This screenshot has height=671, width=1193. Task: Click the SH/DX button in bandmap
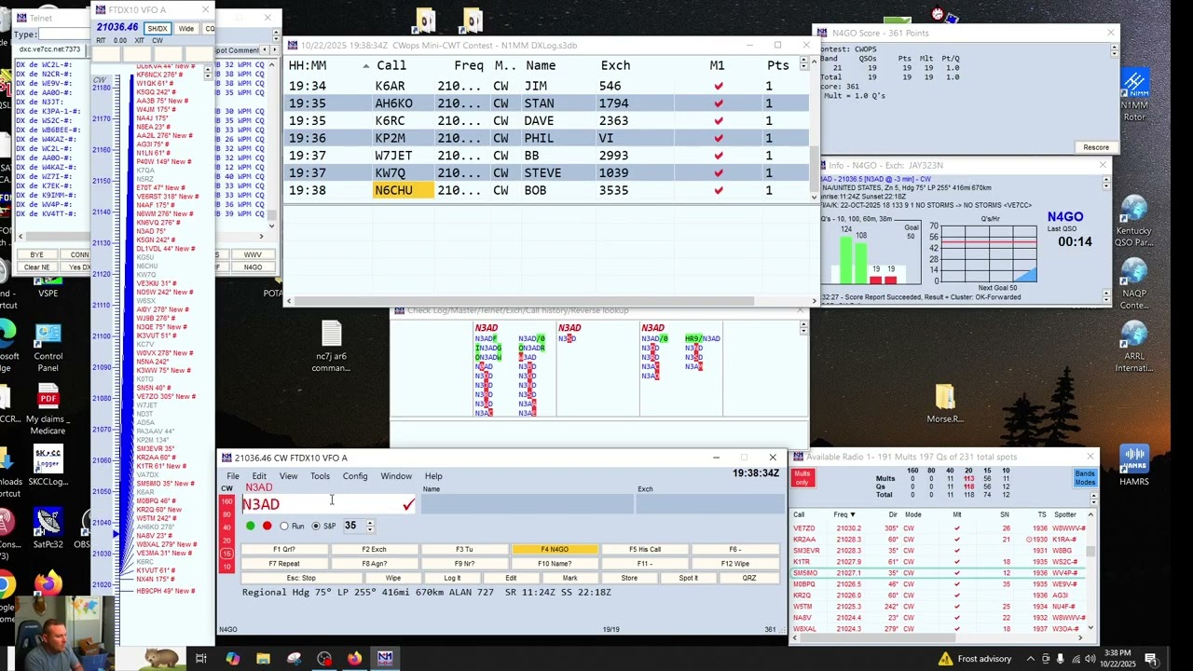158,29
